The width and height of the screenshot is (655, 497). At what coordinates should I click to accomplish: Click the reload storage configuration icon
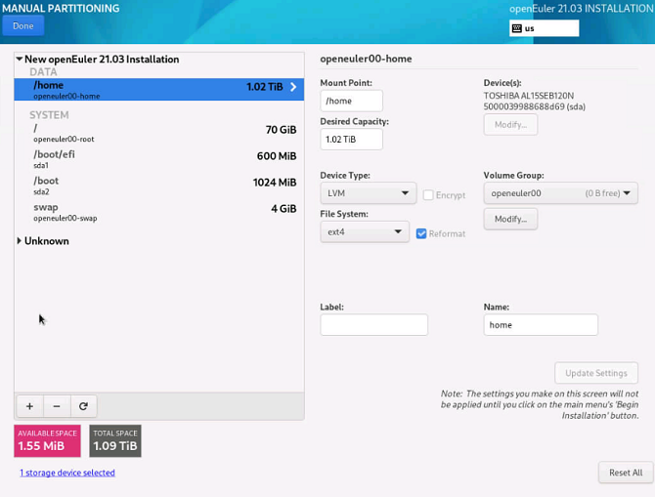click(83, 406)
